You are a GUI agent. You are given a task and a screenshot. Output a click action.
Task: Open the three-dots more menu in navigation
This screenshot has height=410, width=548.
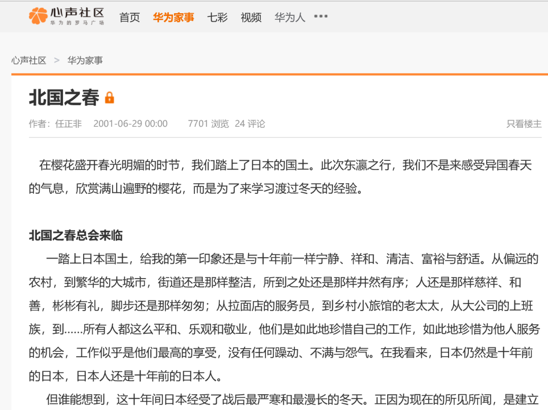321,16
